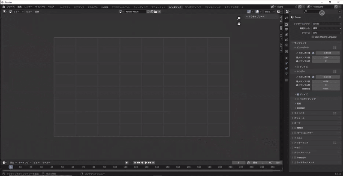Open the Slot 1 render slot dropdown
The height and width of the screenshot is (176, 343).
[270, 12]
